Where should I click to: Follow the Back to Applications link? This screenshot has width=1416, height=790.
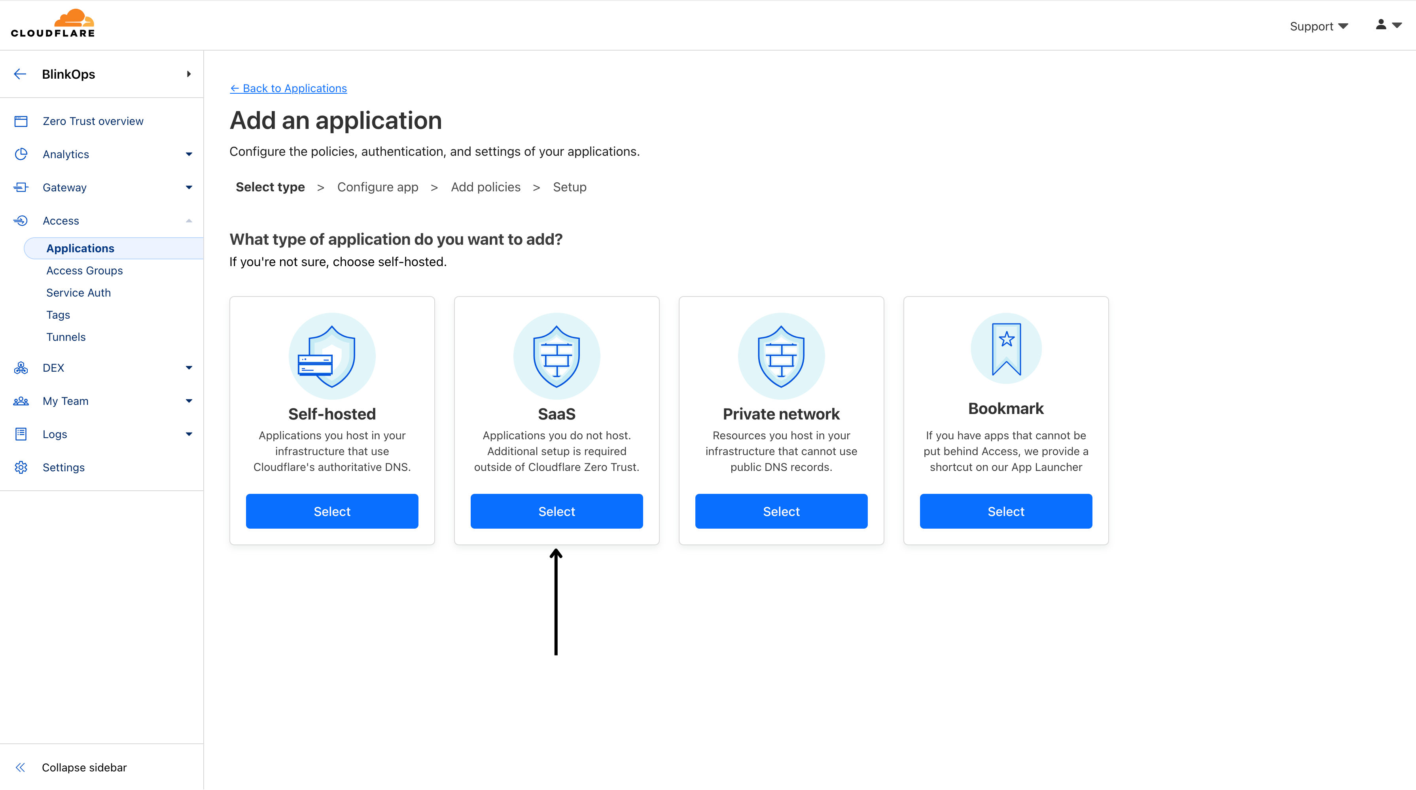pyautogui.click(x=288, y=89)
